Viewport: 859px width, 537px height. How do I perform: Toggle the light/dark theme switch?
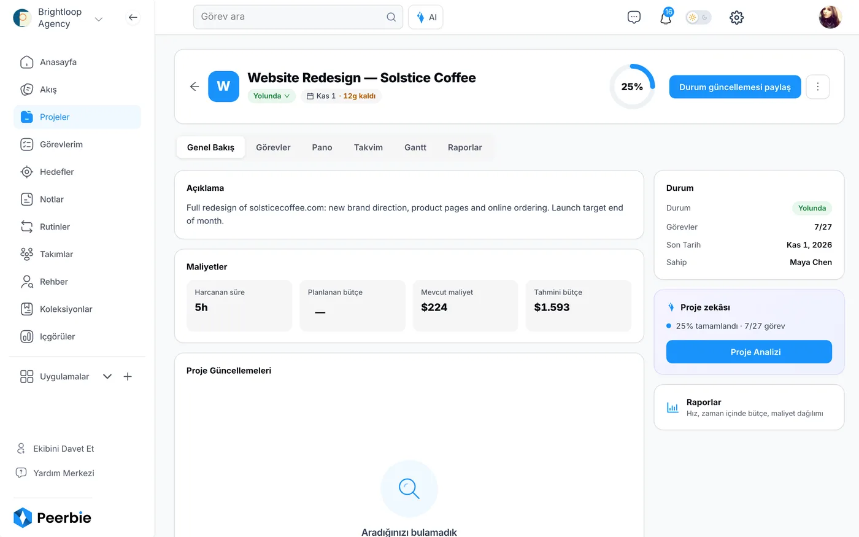pyautogui.click(x=698, y=17)
